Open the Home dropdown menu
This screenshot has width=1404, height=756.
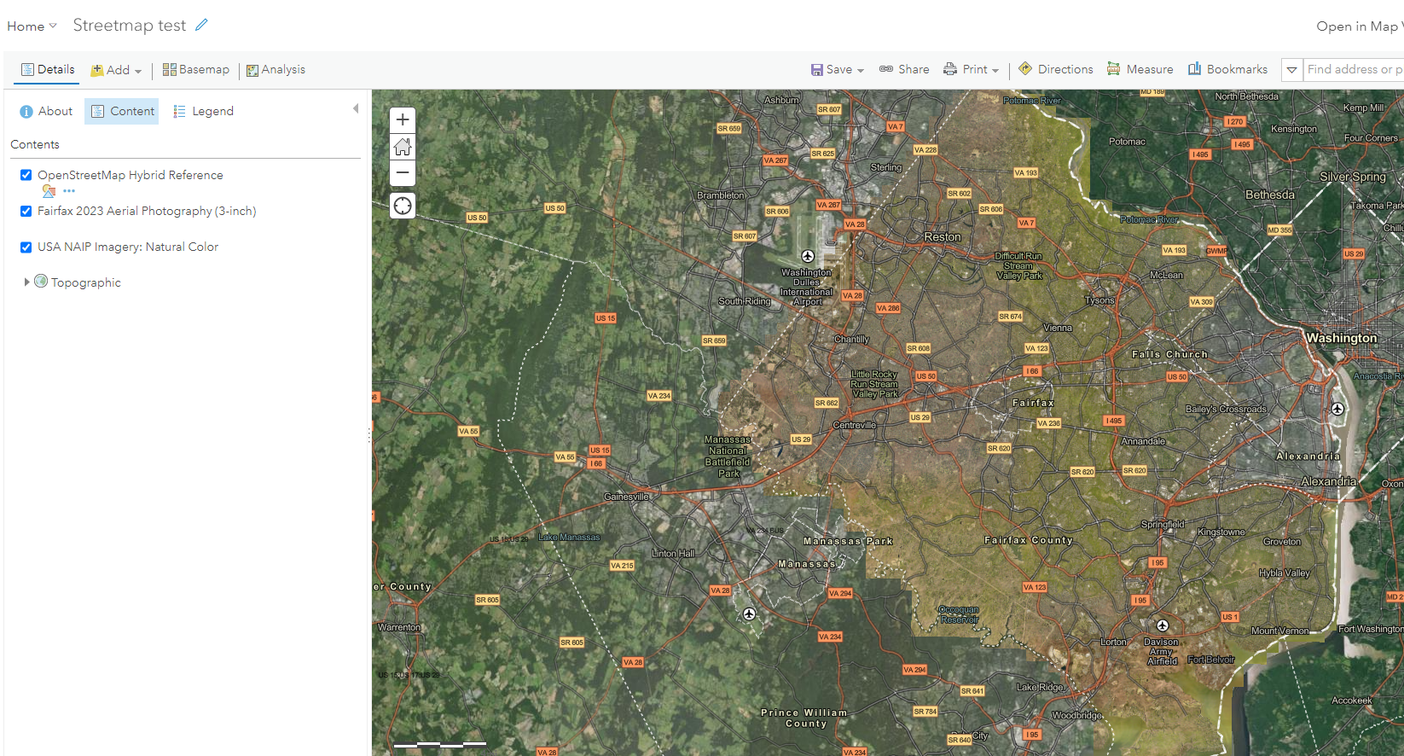tap(32, 26)
